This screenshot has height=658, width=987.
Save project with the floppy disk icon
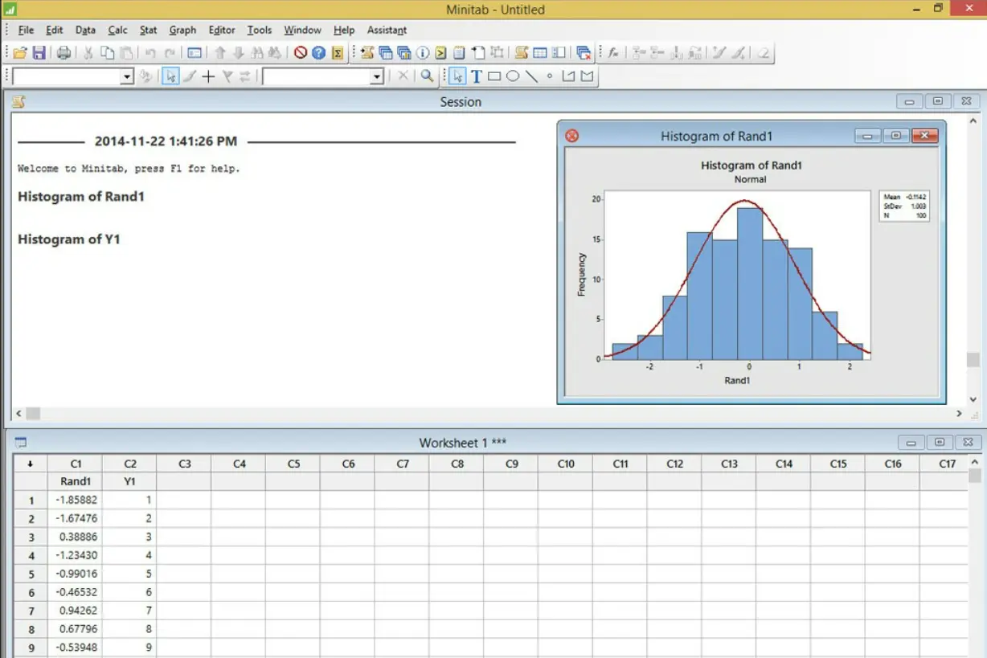coord(38,53)
